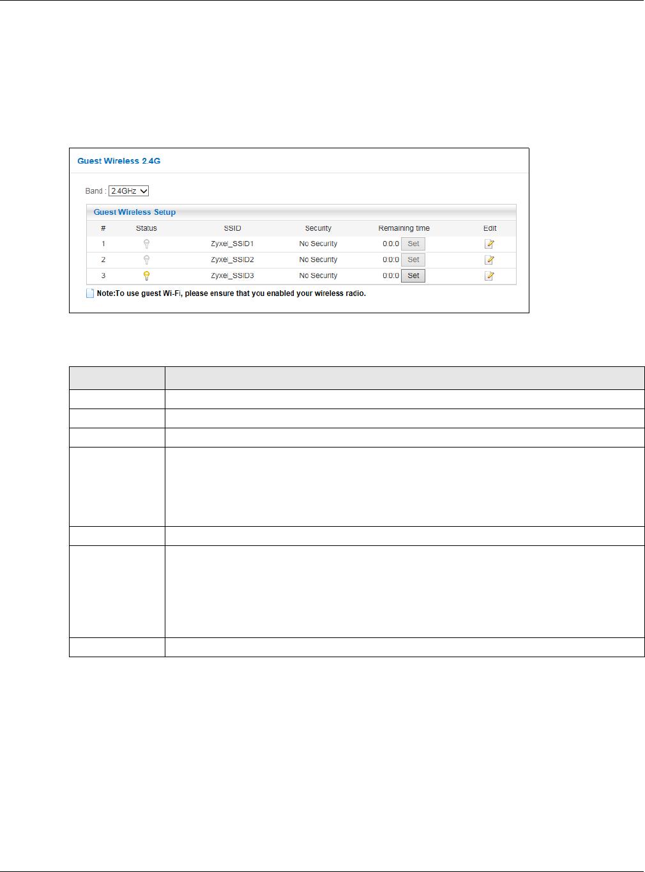
Task: Click the row number 2 cell
Action: click(103, 260)
